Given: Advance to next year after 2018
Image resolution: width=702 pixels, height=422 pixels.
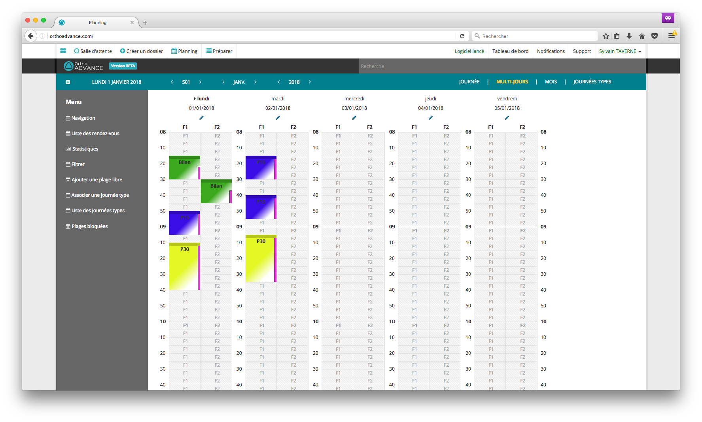Looking at the screenshot, I should (x=310, y=82).
